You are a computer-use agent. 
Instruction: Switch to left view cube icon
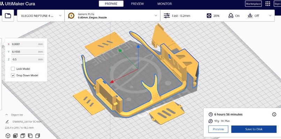point(30,136)
